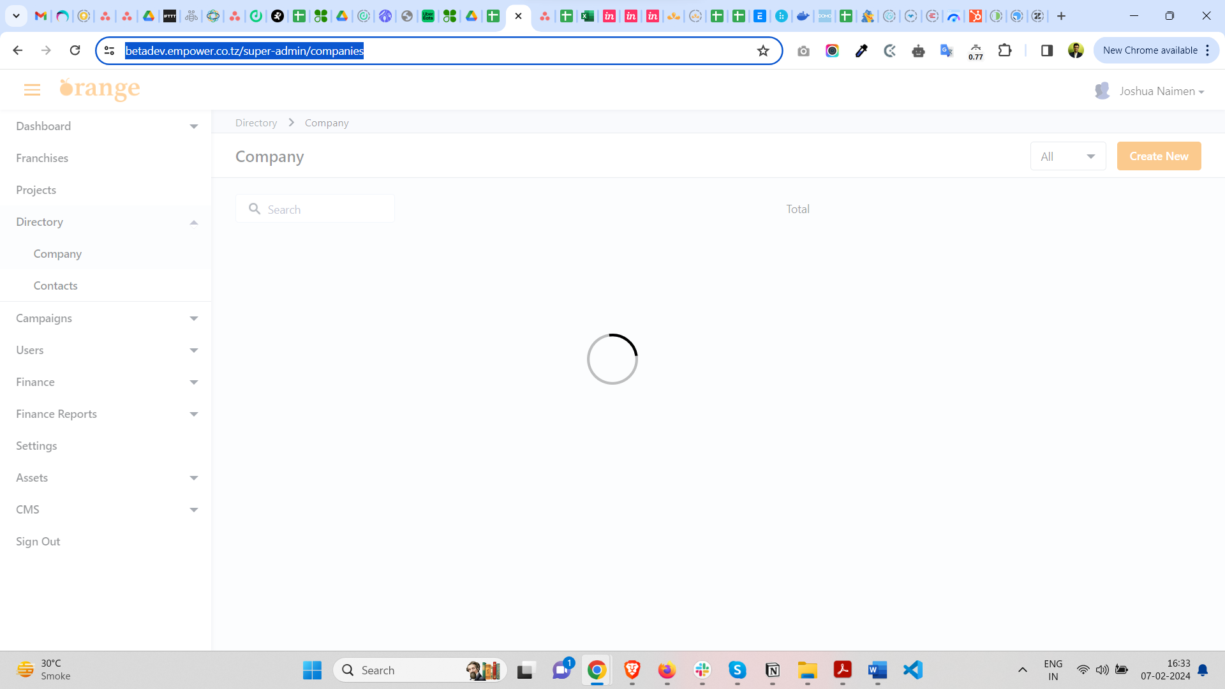The width and height of the screenshot is (1225, 689).
Task: Open the All filter dropdown
Action: 1067,156
